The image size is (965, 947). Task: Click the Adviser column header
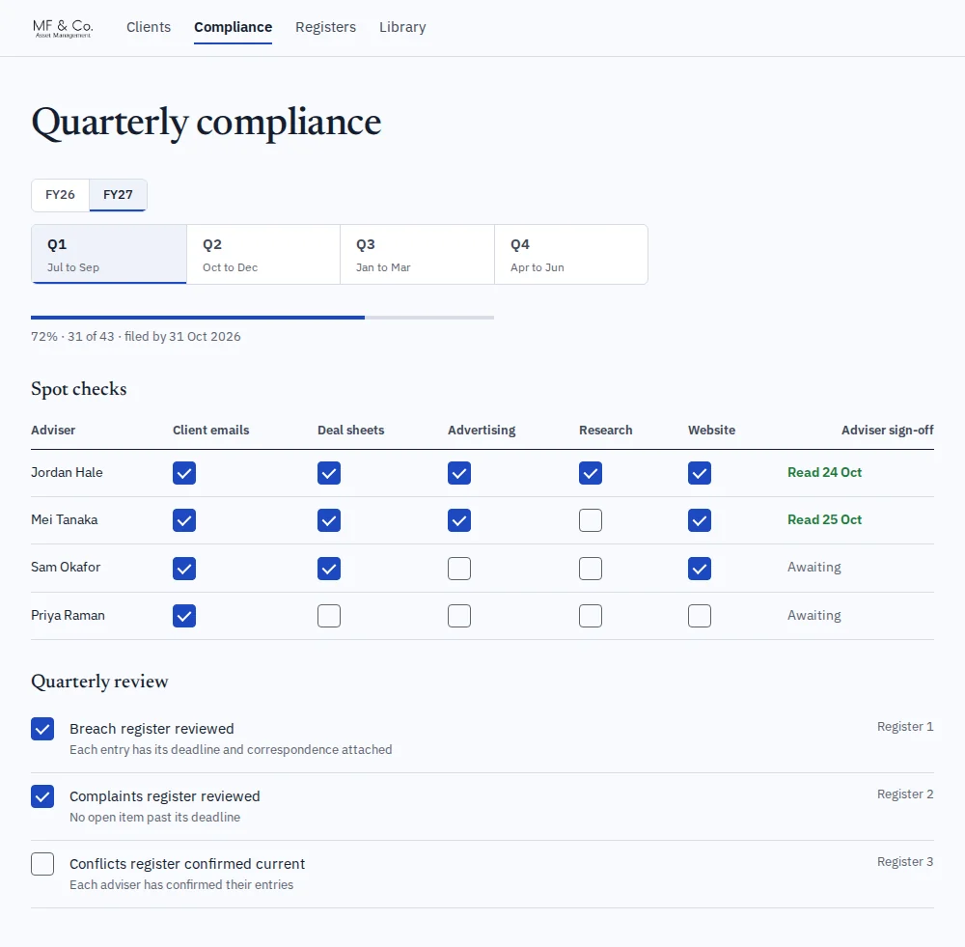point(53,430)
